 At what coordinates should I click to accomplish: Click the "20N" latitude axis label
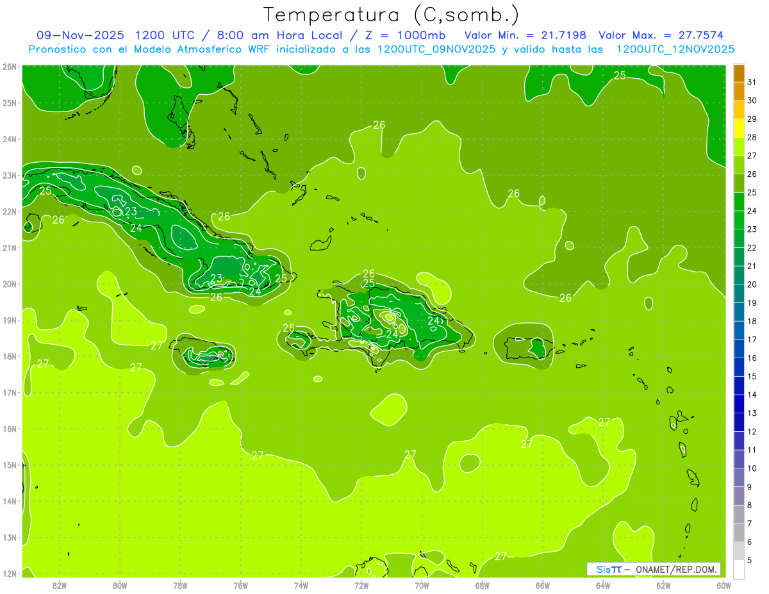click(9, 284)
